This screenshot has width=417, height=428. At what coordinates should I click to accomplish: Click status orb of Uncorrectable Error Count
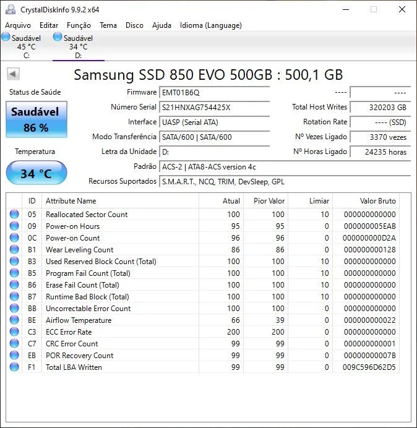(x=14, y=308)
